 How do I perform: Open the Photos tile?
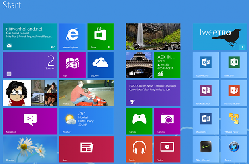point(86,93)
